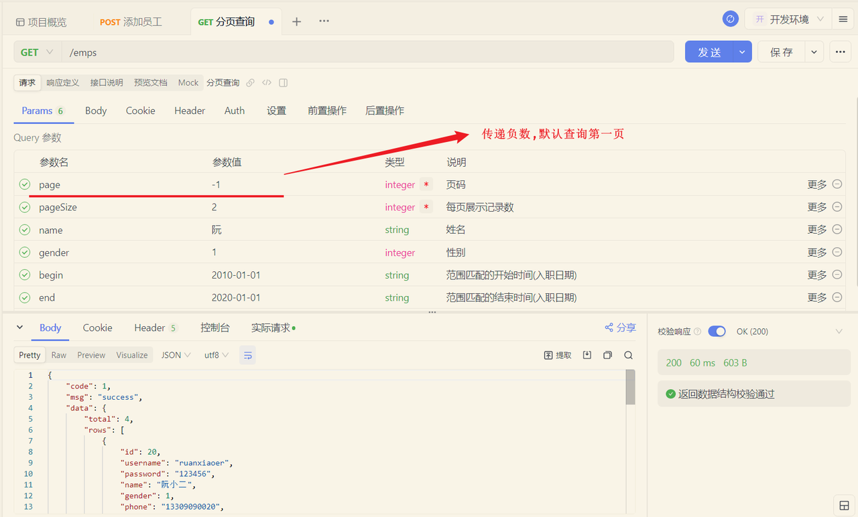Toggle the split panel layout icon

tap(284, 83)
